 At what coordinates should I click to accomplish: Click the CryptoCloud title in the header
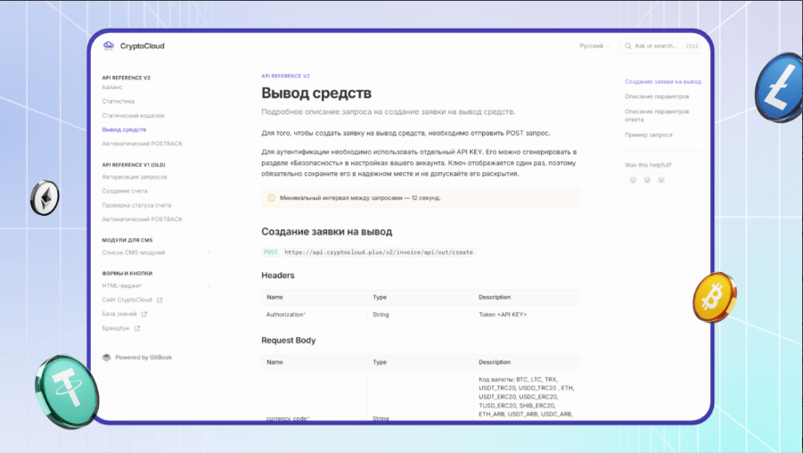coord(143,46)
